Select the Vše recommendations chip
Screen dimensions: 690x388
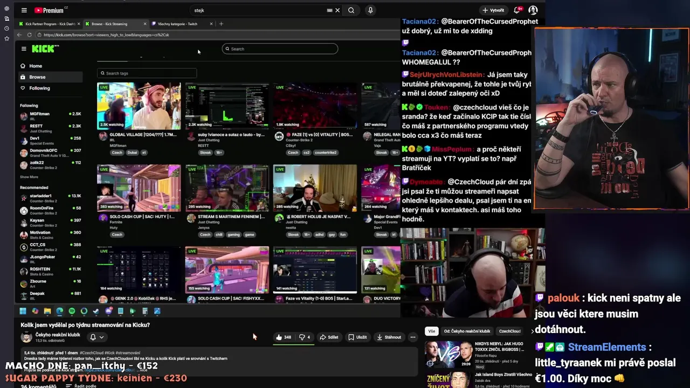coord(431,331)
